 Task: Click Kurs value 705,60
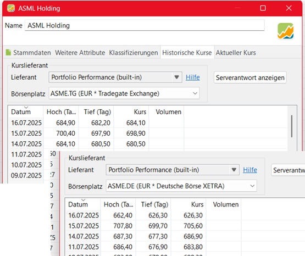click(x=193, y=226)
